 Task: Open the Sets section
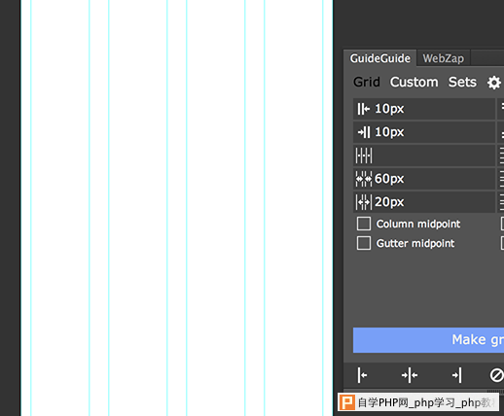[462, 83]
